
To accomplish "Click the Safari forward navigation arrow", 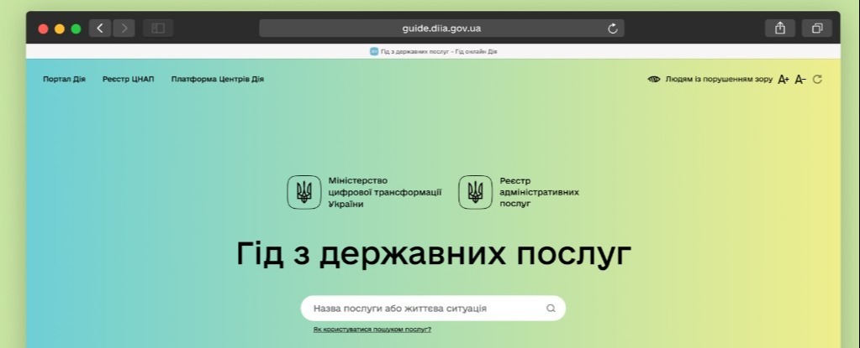I will [124, 29].
